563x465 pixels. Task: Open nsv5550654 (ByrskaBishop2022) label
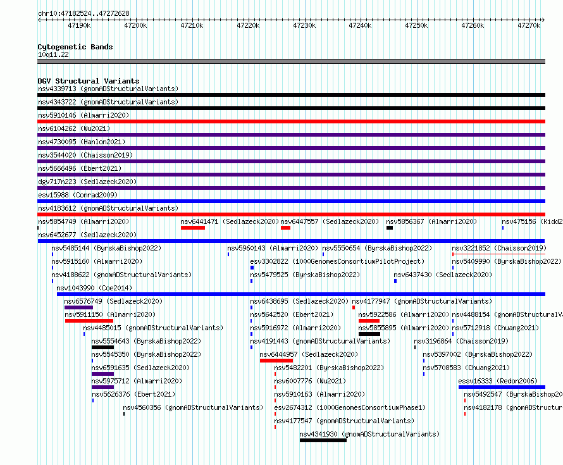[x=377, y=248]
